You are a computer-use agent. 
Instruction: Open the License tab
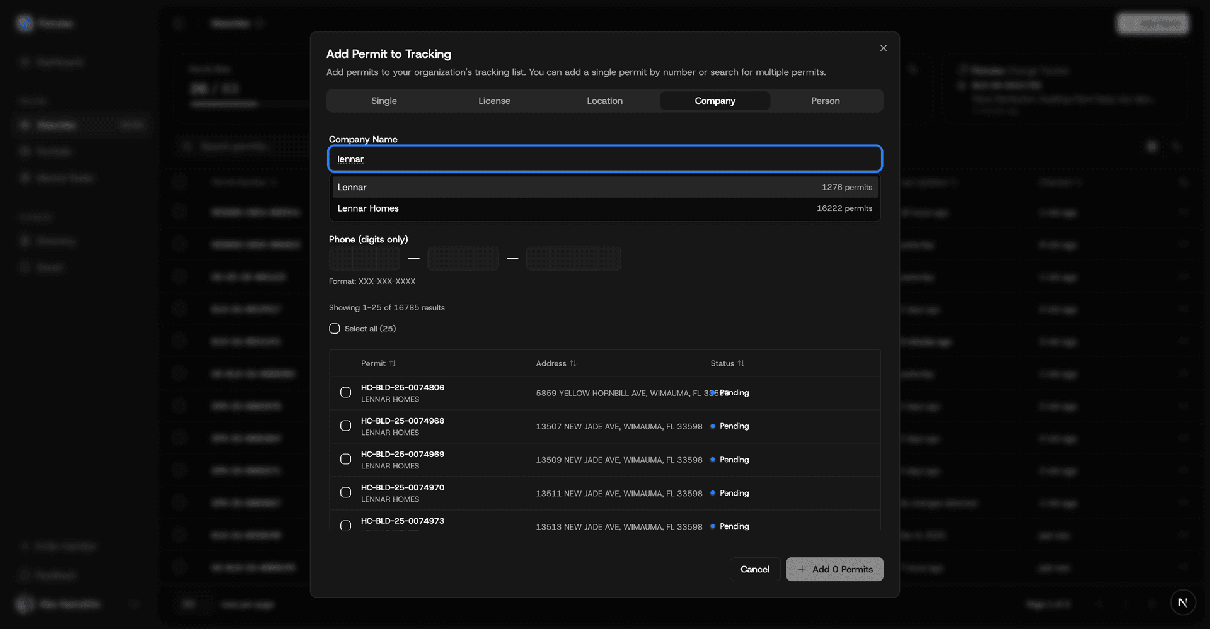click(494, 101)
